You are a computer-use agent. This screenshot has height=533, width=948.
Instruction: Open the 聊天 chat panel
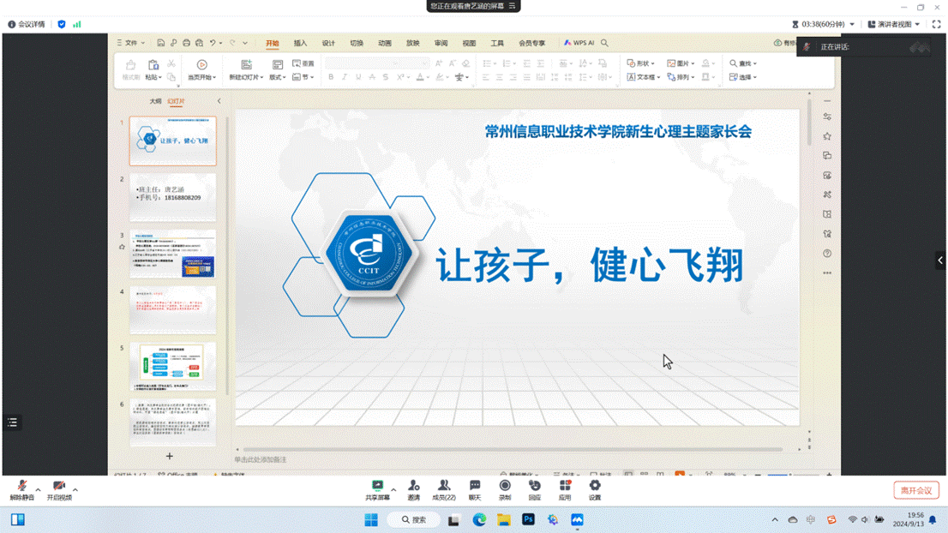point(475,490)
